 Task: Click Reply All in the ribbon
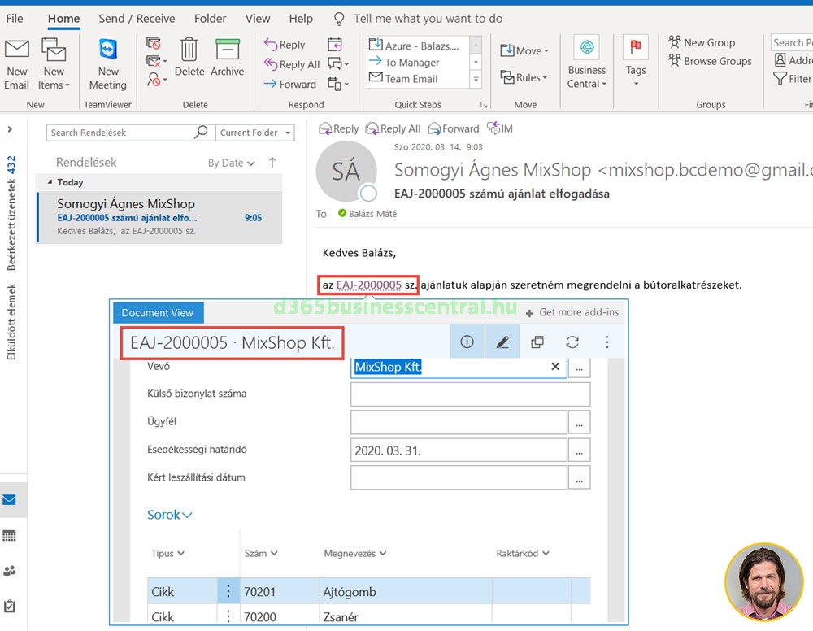tap(291, 64)
